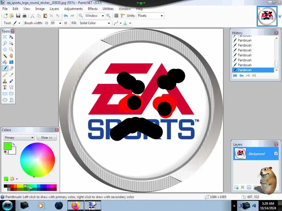Click History rewind to first step button
The image size is (282, 211).
[x=235, y=76]
